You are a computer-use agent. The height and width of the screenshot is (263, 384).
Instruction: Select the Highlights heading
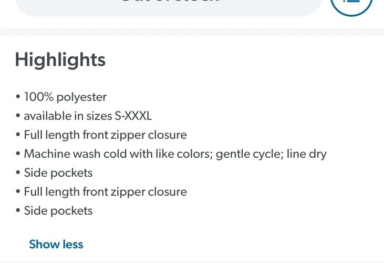(60, 59)
